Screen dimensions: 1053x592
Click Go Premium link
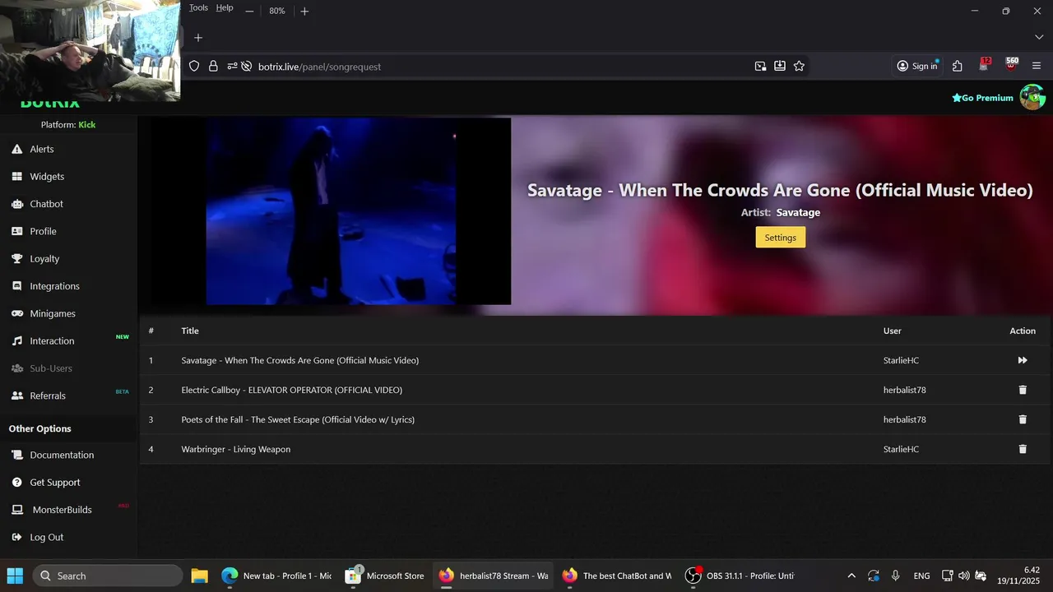coord(982,98)
